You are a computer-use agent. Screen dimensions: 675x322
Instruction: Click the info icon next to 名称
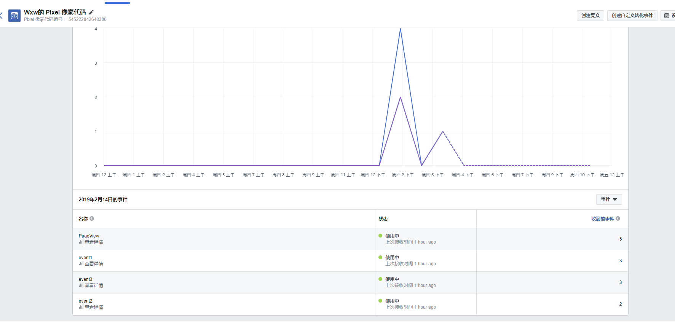(x=92, y=218)
